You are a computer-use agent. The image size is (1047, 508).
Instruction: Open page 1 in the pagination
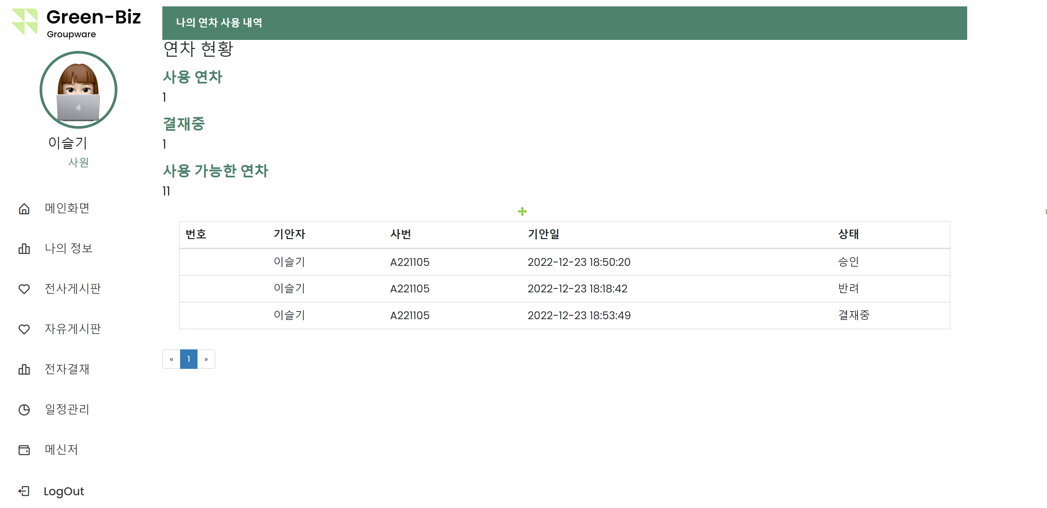coord(188,359)
